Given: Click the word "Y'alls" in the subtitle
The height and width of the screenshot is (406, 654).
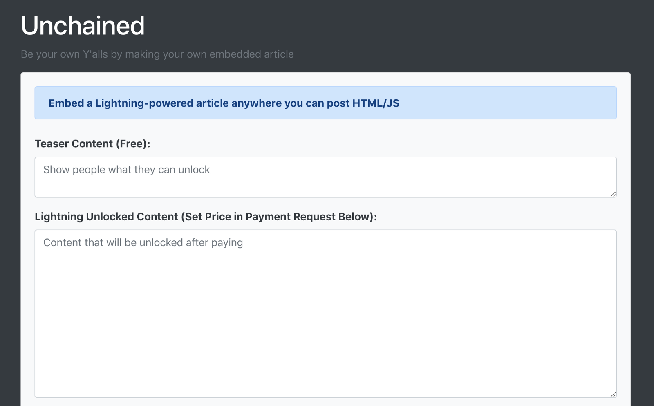Looking at the screenshot, I should pos(95,54).
